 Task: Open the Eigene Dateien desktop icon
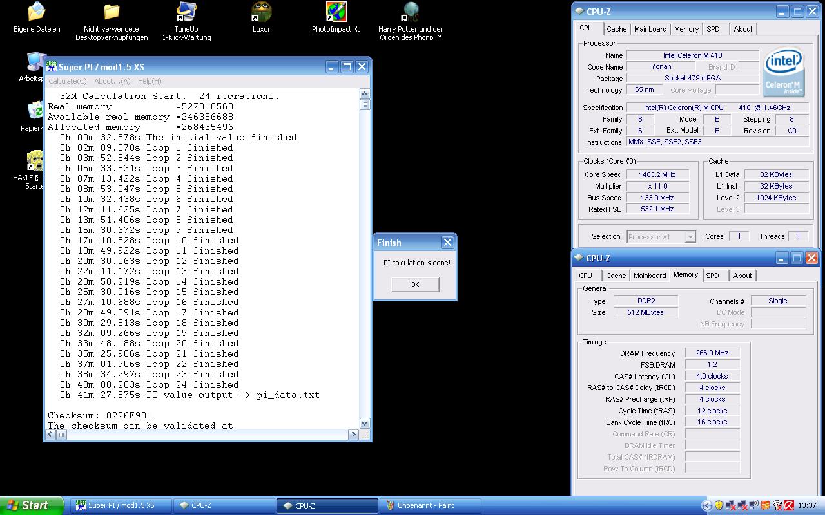pos(37,12)
